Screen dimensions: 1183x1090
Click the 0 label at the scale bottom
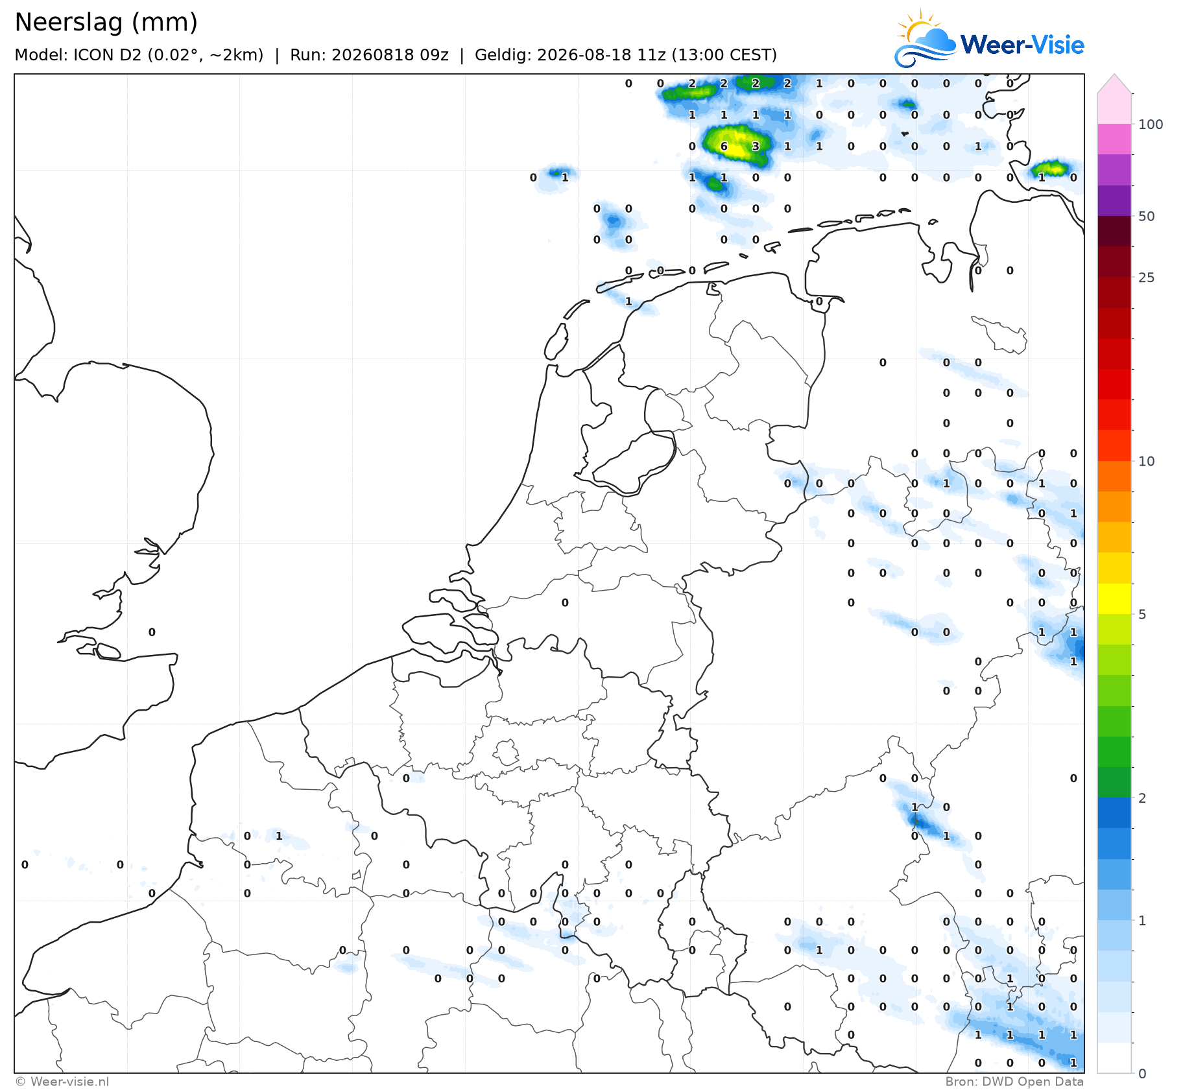[x=1142, y=1073]
